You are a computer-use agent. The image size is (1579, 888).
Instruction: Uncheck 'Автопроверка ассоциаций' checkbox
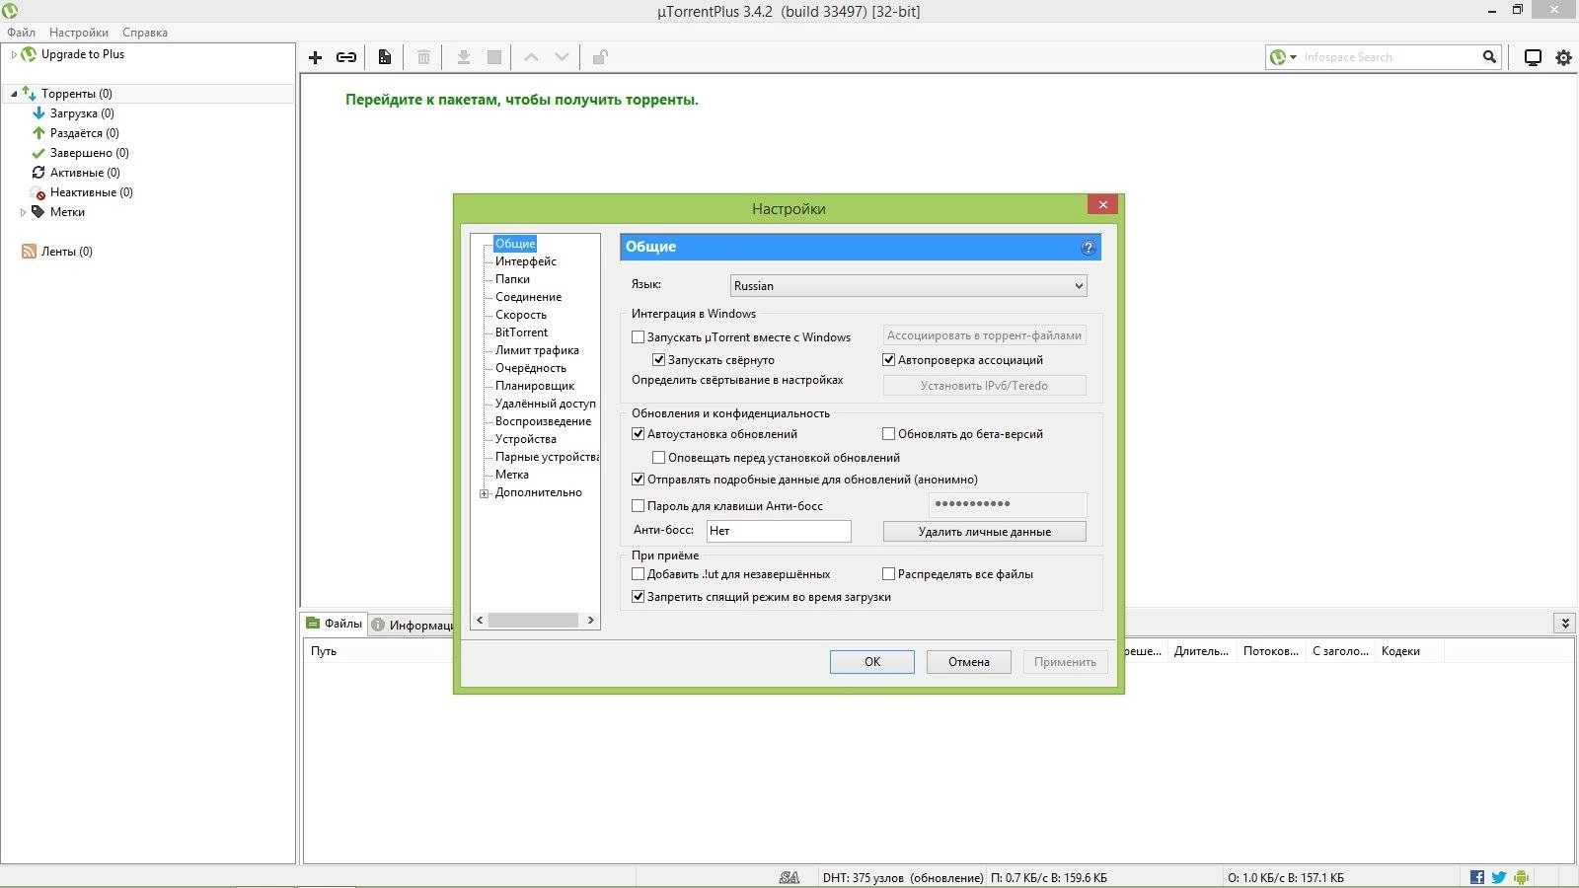[888, 360]
